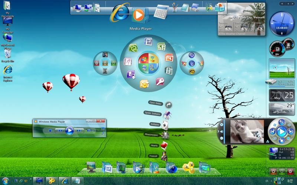This screenshot has width=297, height=185.
Task: Stop playback in Windows Media Player window
Action: coord(50,130)
